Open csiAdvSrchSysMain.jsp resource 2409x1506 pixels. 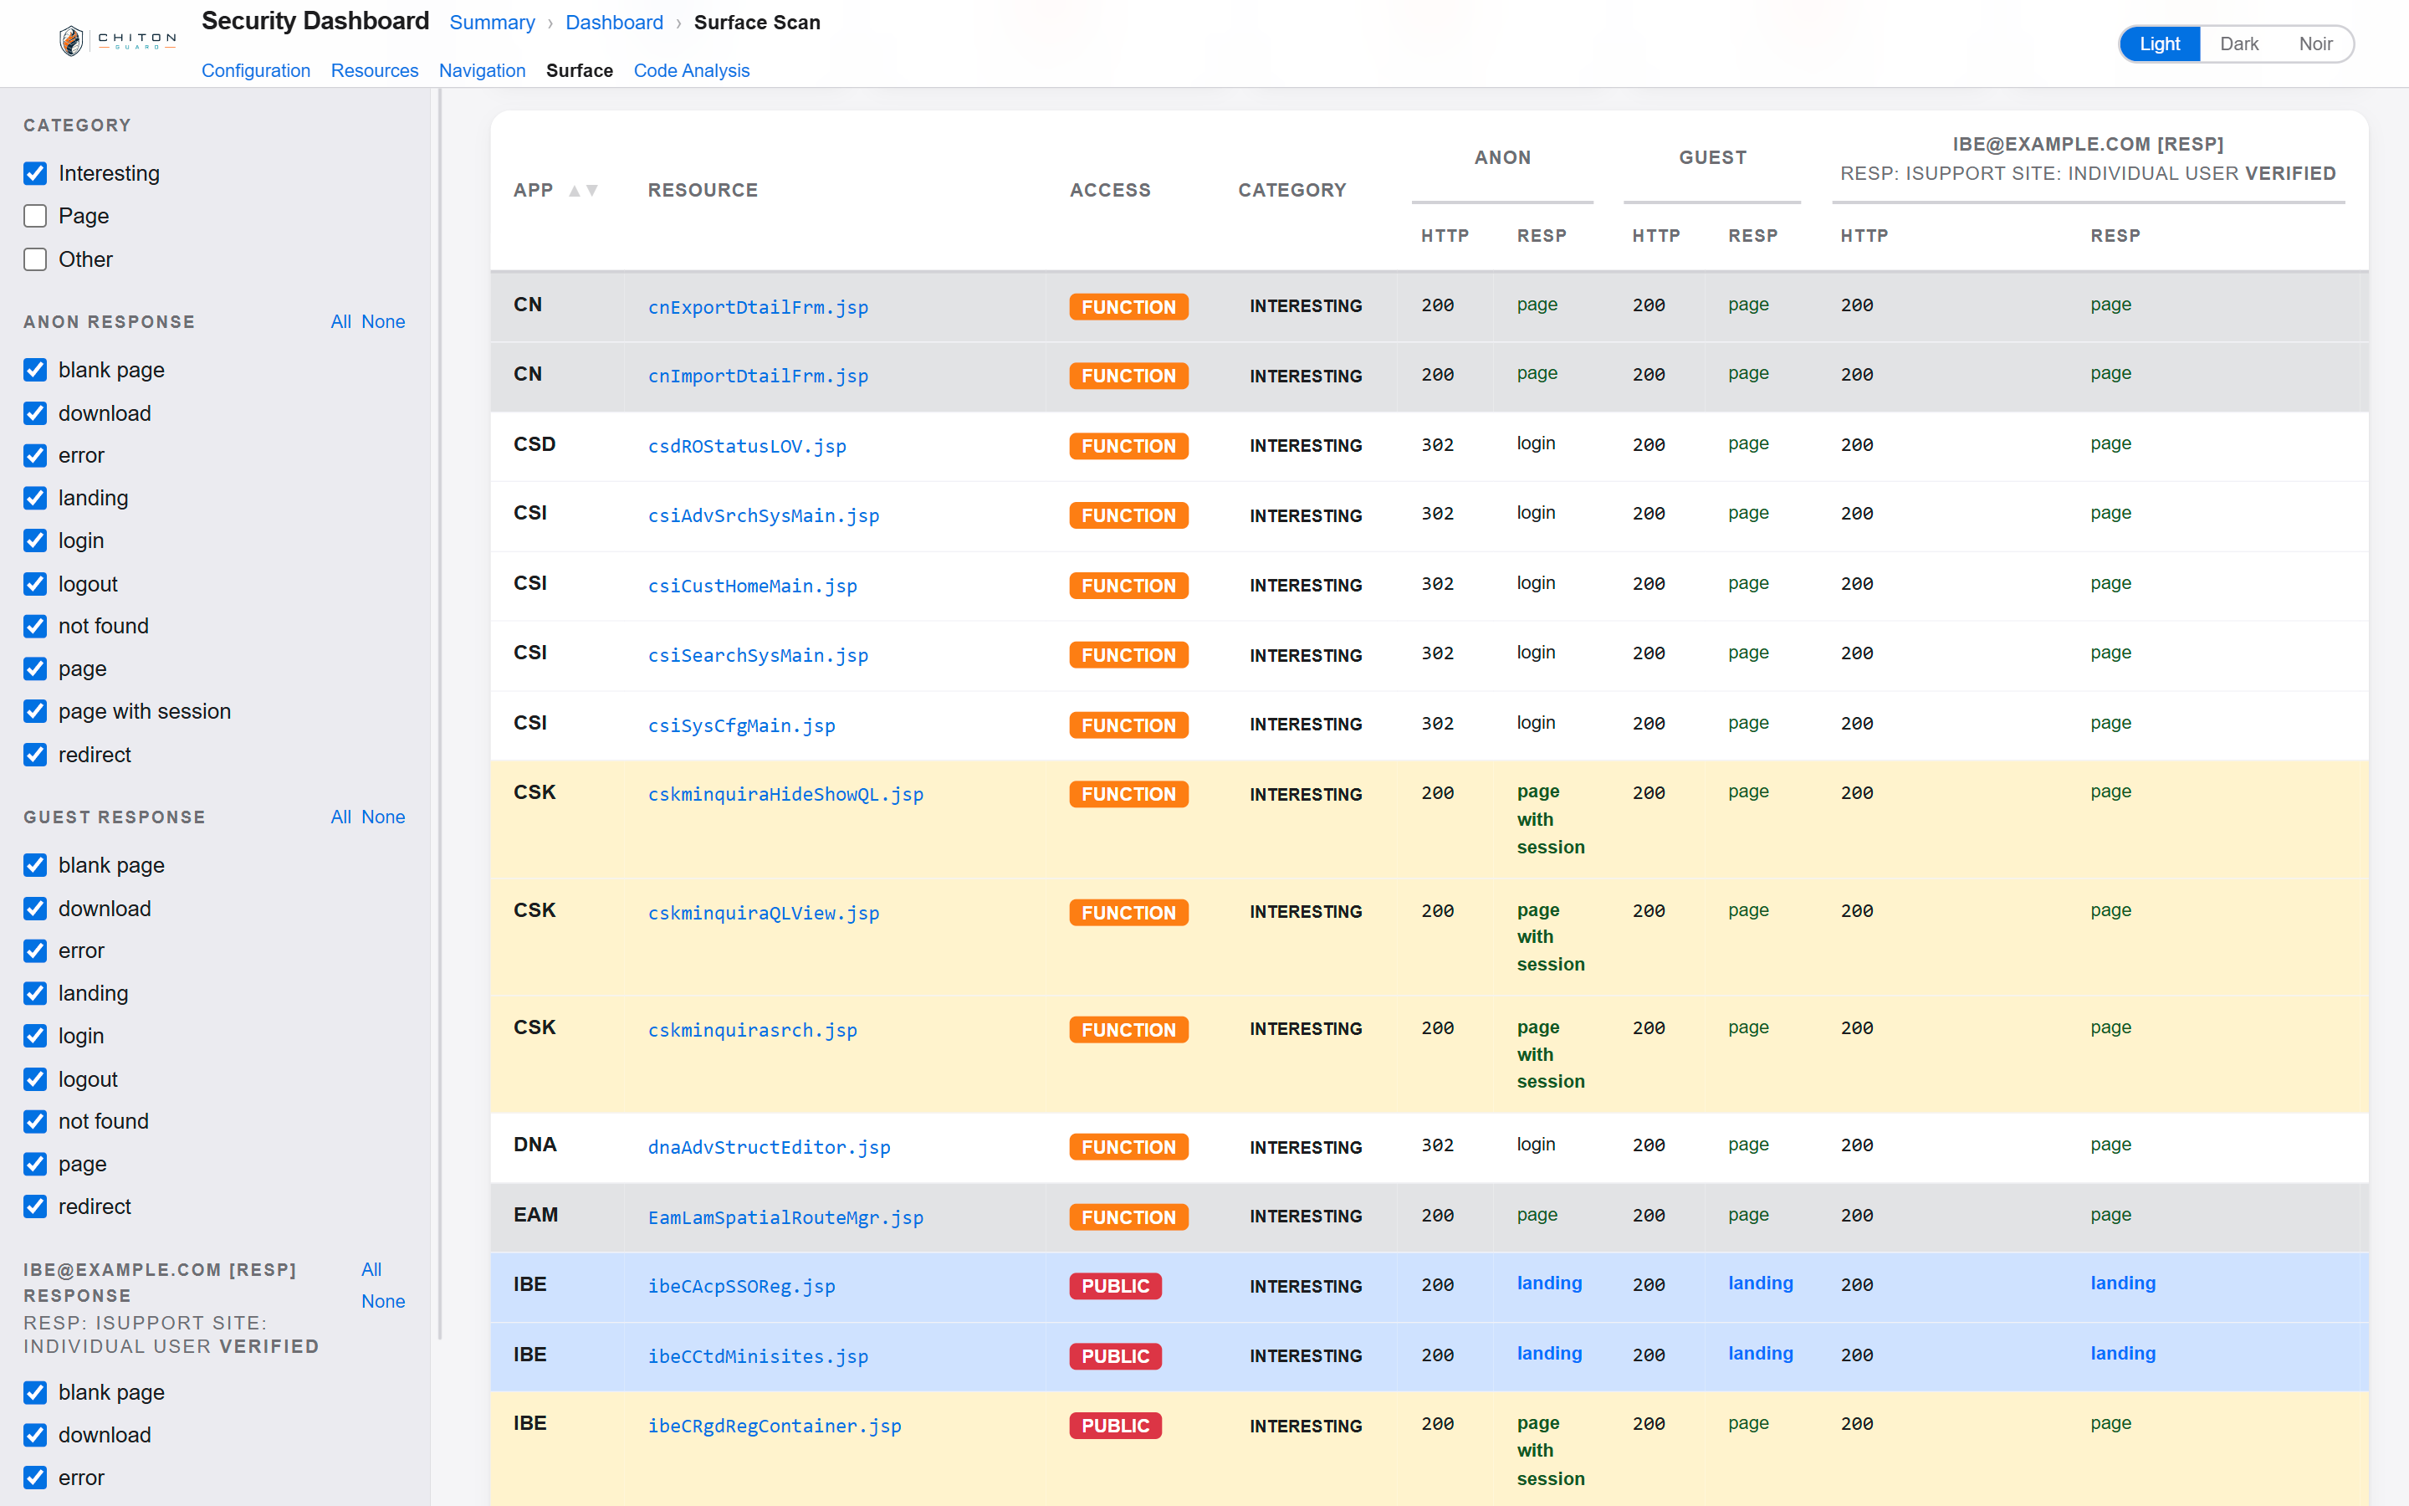click(764, 515)
